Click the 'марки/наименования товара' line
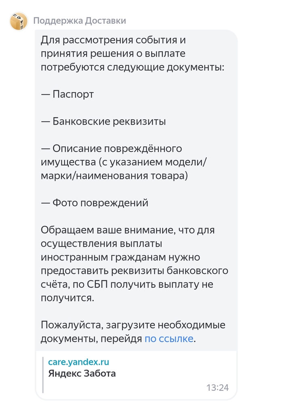This screenshot has width=283, height=411. coord(114,176)
